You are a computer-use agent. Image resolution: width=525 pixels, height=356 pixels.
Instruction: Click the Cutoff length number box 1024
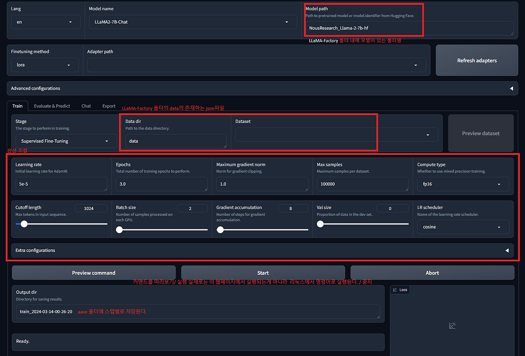[x=91, y=208]
